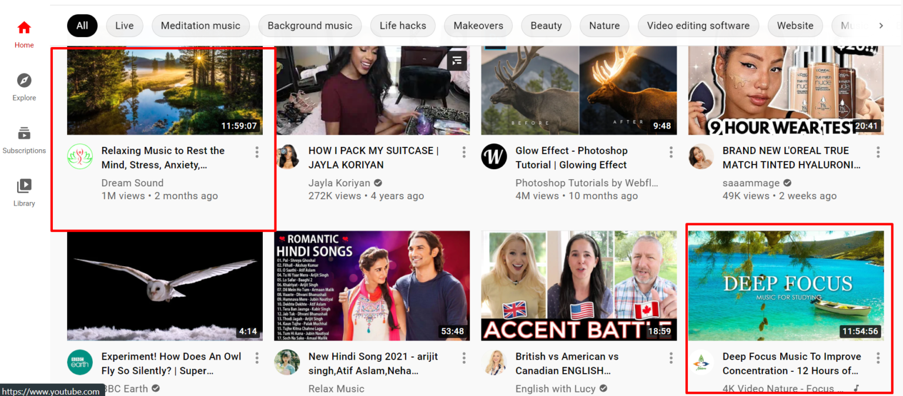Open the saaammage channel link
903x396 pixels.
(x=751, y=183)
